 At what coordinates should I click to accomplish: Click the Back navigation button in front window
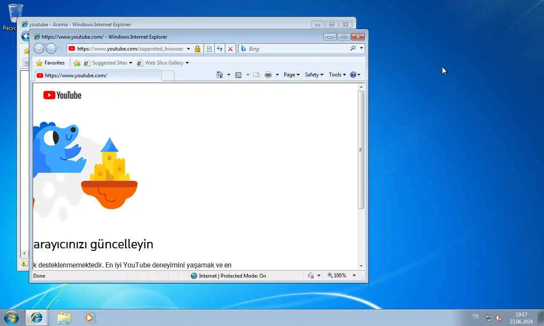click(39, 48)
